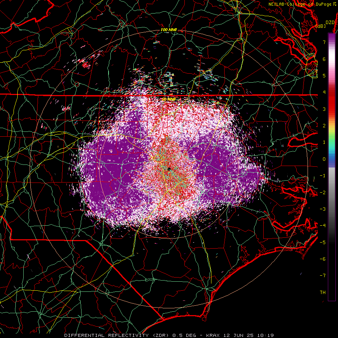The height and width of the screenshot is (338, 338).
Task: Click the "2" value on the color scale
Action: point(324,125)
